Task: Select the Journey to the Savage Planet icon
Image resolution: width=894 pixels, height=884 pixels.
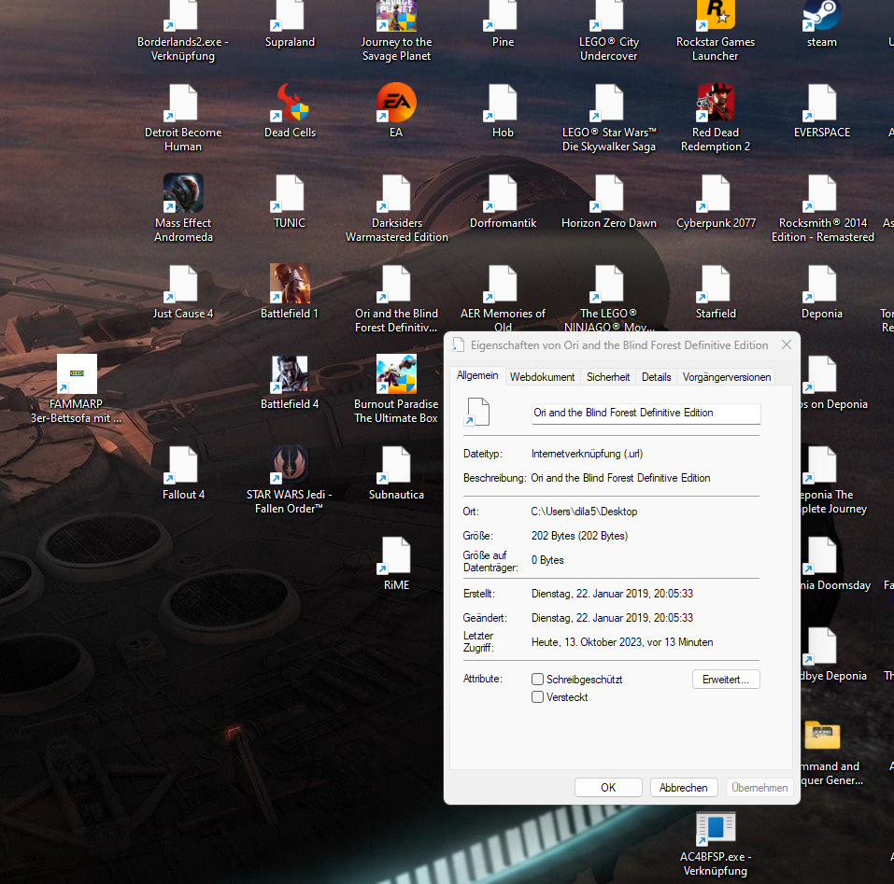Action: 396,15
